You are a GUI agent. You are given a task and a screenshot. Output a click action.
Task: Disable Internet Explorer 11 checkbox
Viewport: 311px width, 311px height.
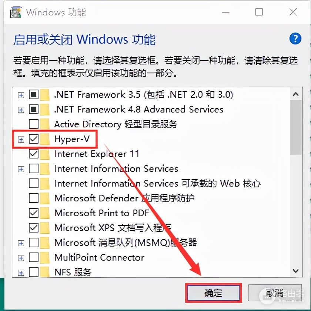34,154
